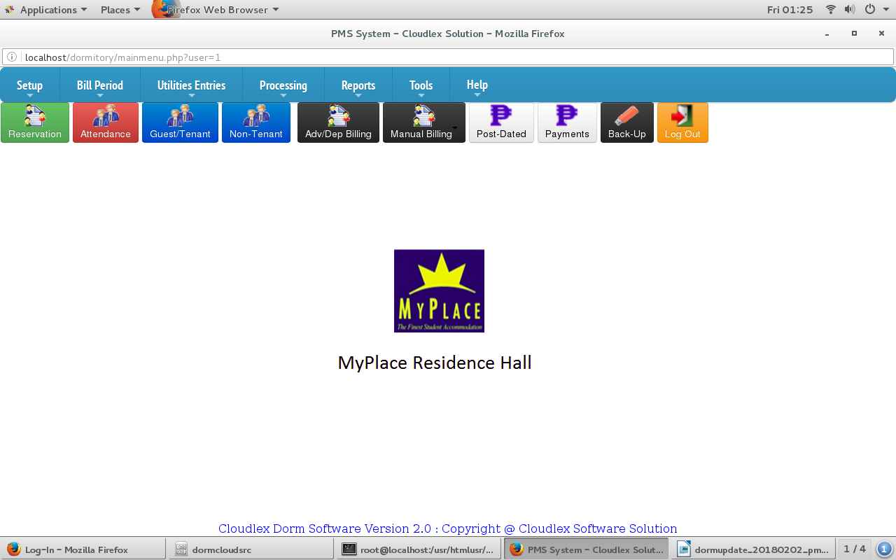The height and width of the screenshot is (560, 896).
Task: Open the Guest/Tenant icon button
Action: 180,123
